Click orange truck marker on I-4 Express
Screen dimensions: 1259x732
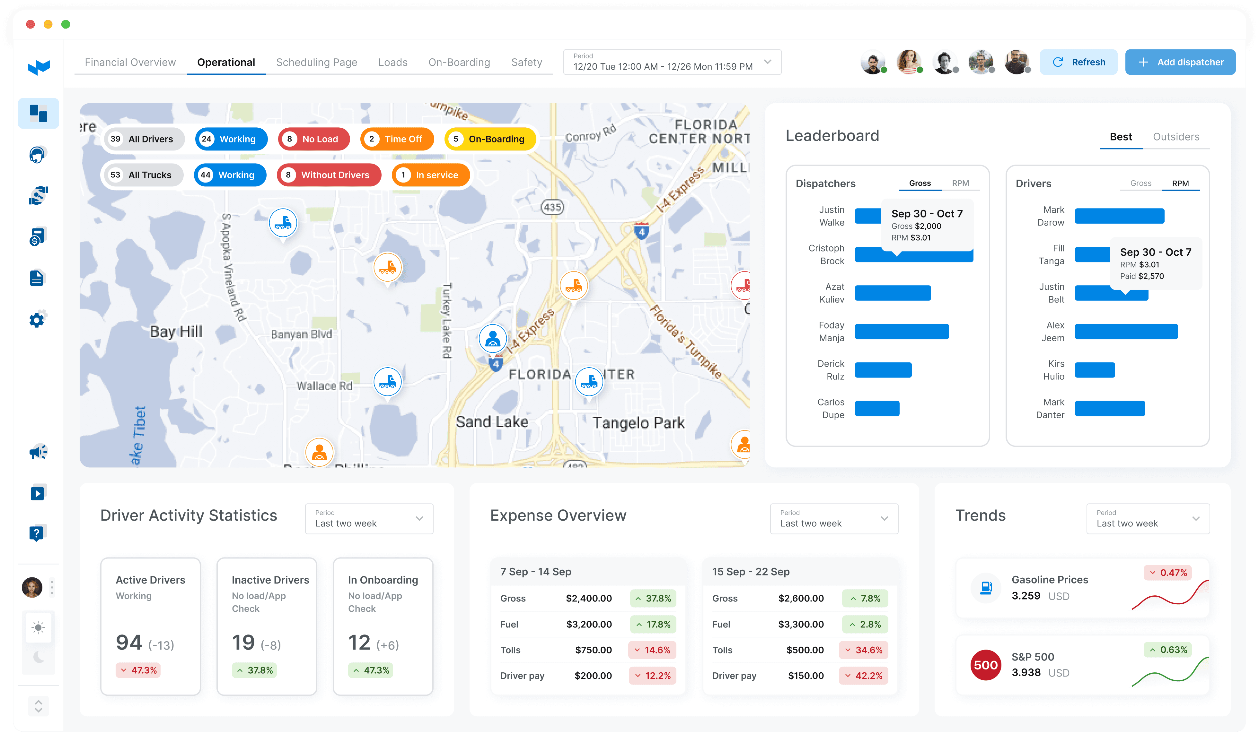[574, 286]
